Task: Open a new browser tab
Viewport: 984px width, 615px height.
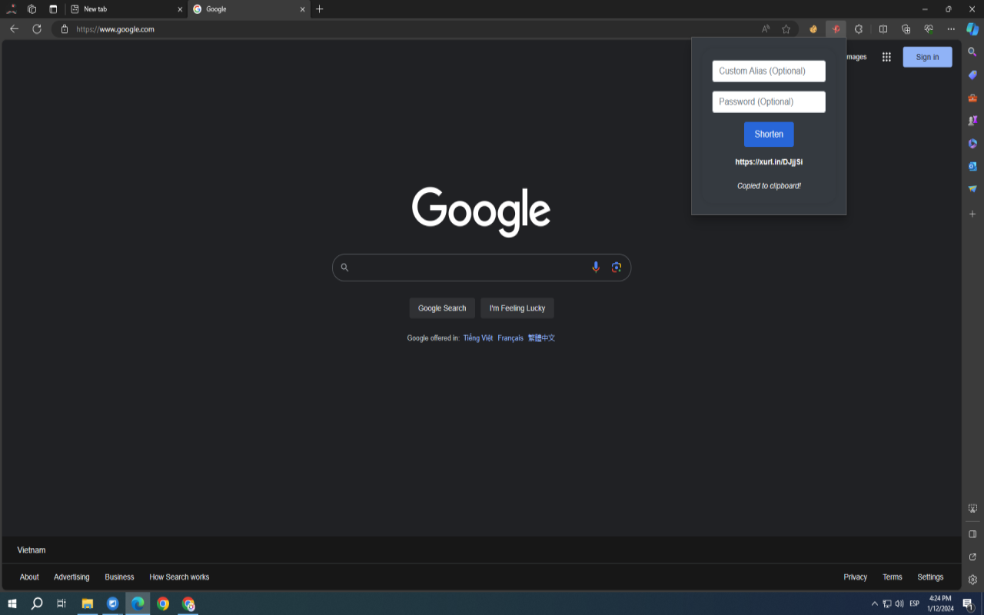Action: [x=320, y=9]
